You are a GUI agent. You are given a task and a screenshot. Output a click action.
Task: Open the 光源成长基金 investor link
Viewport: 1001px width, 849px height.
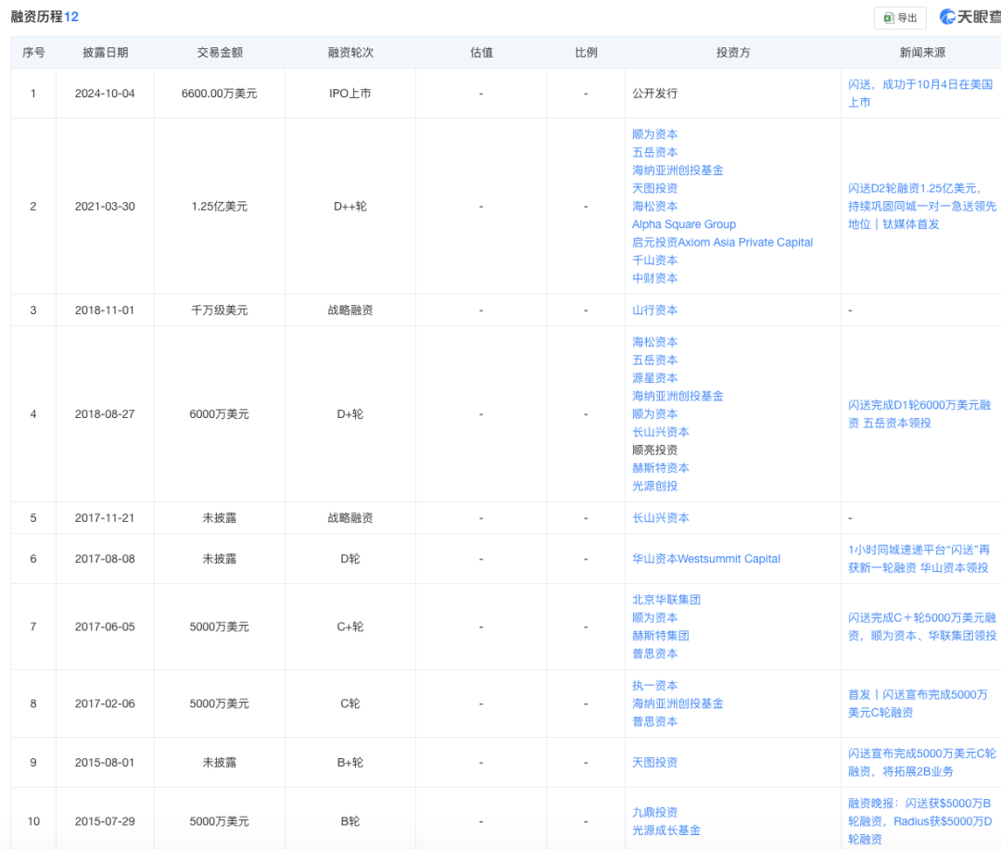[x=665, y=830]
